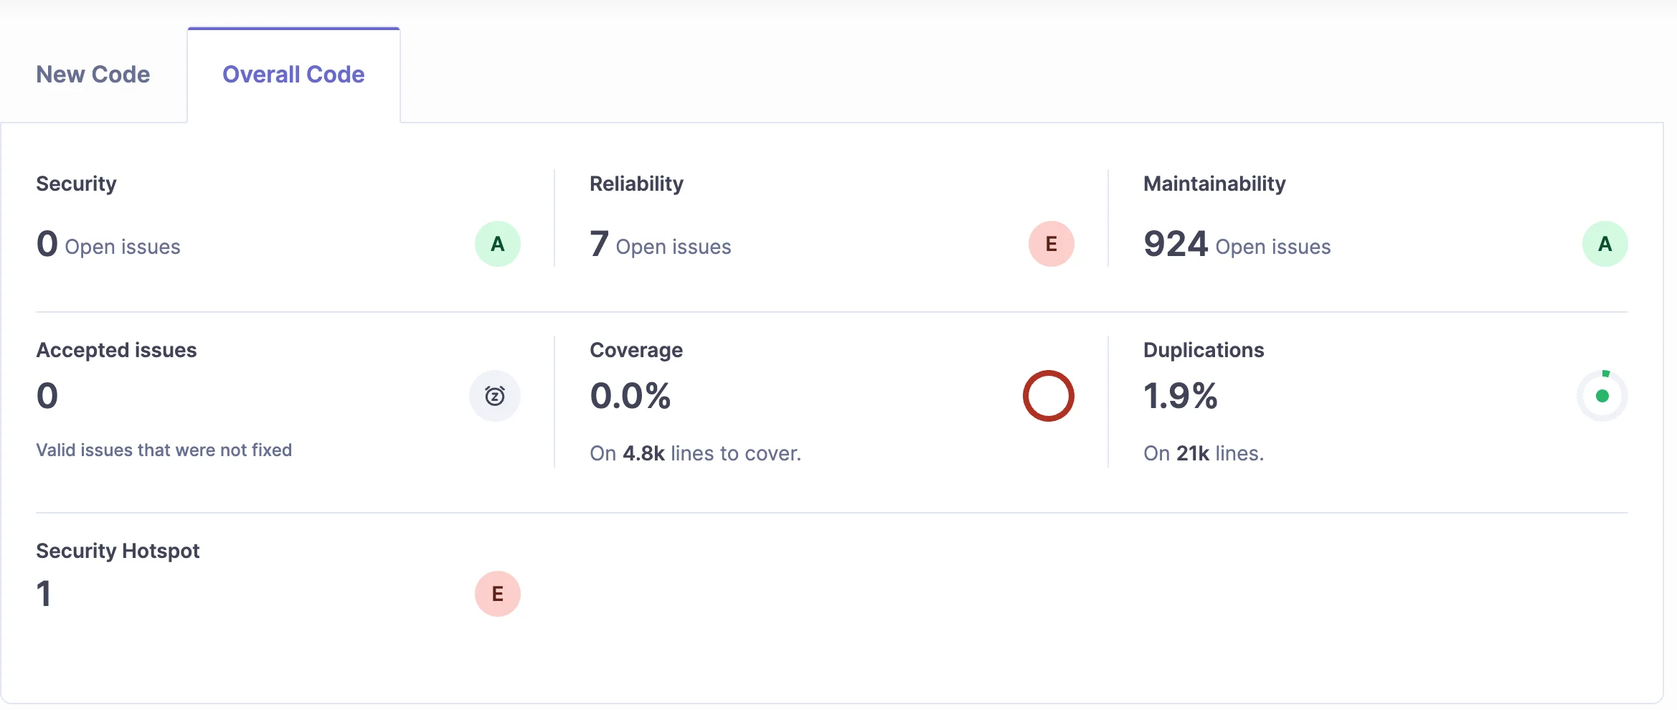Switch to the New Code tab
The height and width of the screenshot is (710, 1677).
(x=93, y=74)
